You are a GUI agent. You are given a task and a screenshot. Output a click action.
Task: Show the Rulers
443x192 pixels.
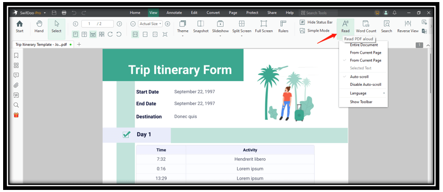pyautogui.click(x=283, y=27)
